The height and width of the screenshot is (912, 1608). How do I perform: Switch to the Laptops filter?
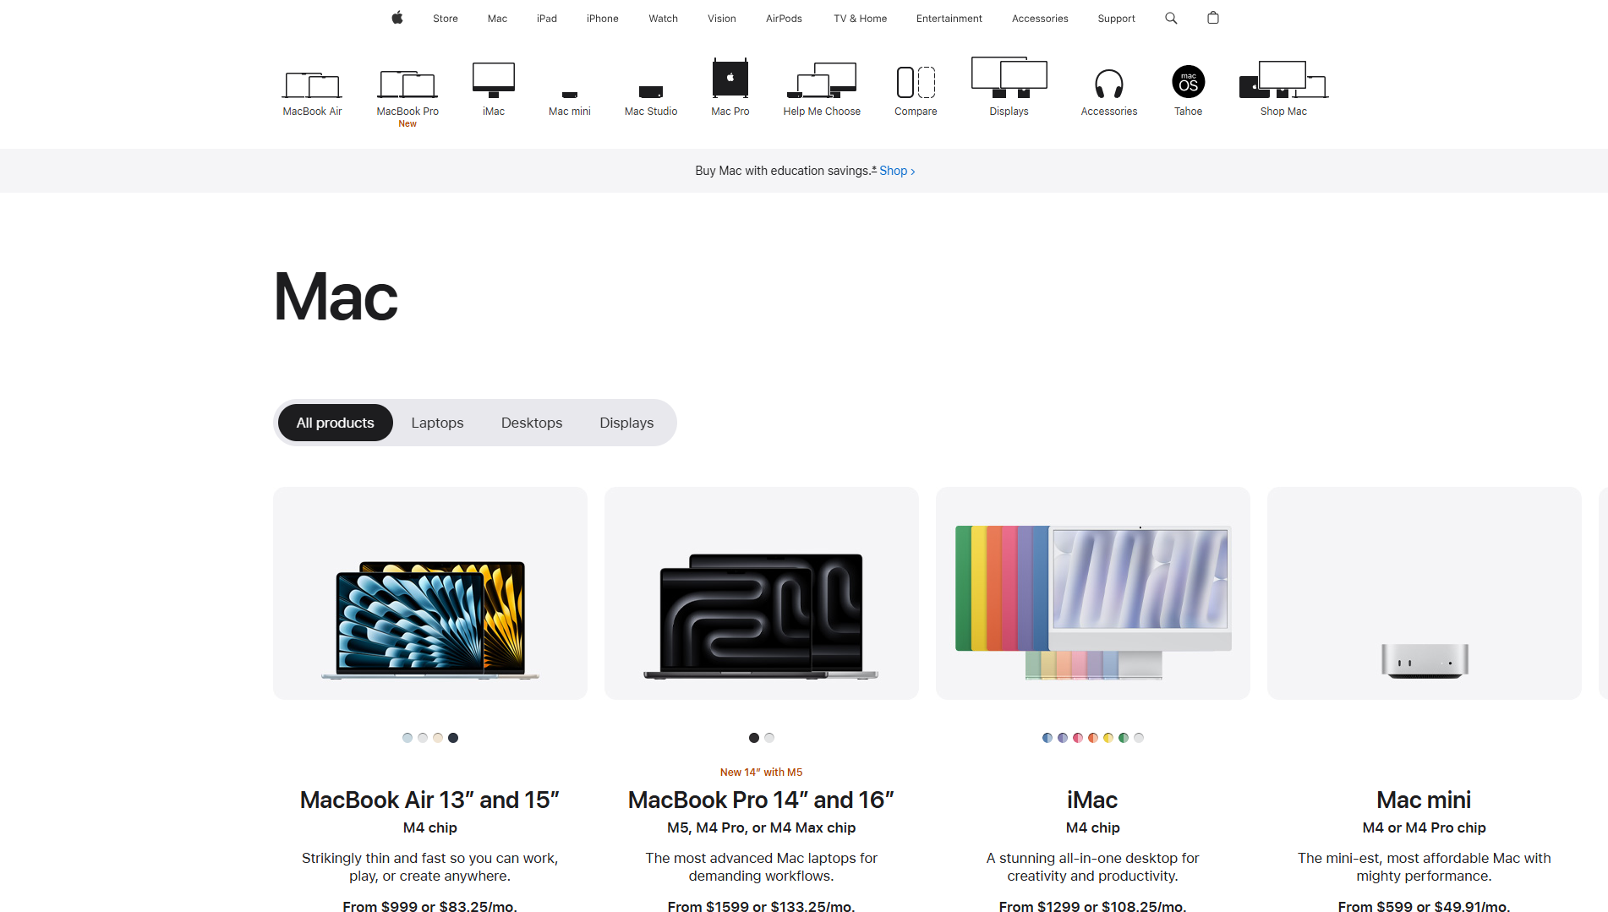pyautogui.click(x=437, y=423)
